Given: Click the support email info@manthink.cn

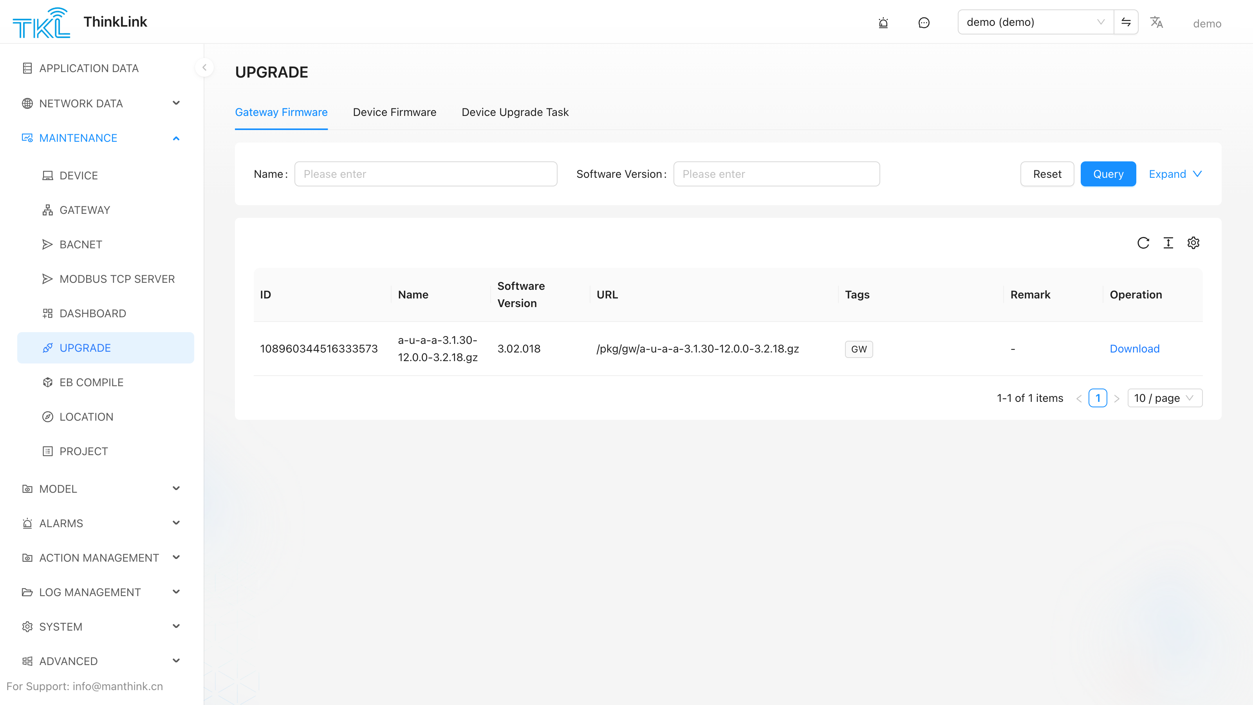Looking at the screenshot, I should point(118,686).
